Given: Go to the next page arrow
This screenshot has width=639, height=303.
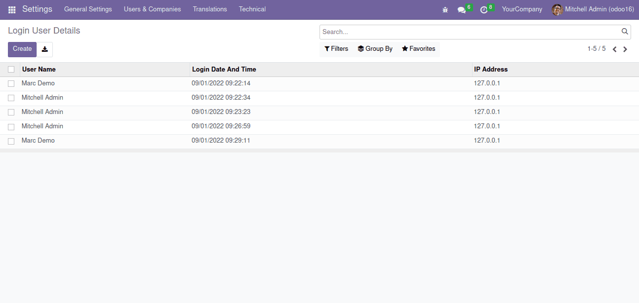Looking at the screenshot, I should (625, 49).
